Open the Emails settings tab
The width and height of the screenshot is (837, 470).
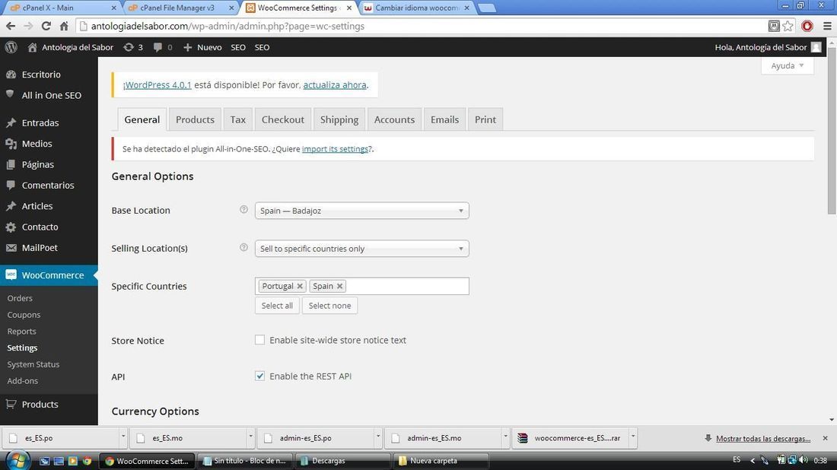444,119
